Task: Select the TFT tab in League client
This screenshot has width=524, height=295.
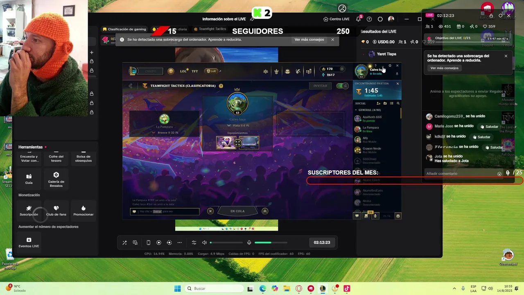Action: click(195, 71)
